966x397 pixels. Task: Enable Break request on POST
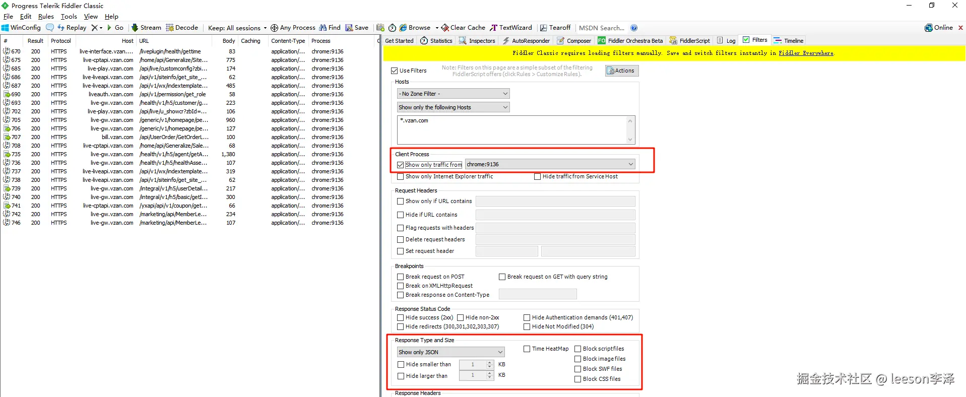pyautogui.click(x=400, y=277)
